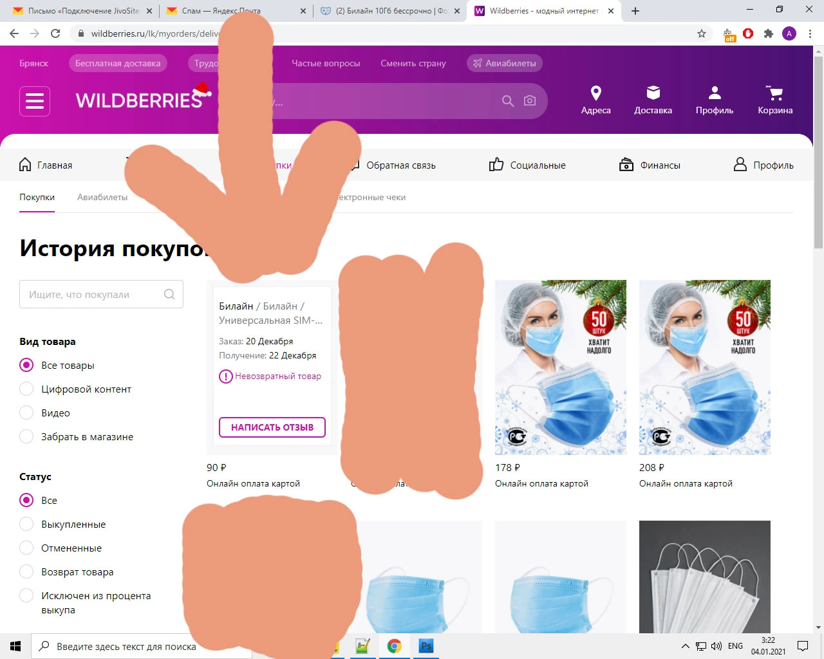Viewport: 824px width, 659px height.
Task: Select Цифровой контент filter
Action: [x=26, y=389]
